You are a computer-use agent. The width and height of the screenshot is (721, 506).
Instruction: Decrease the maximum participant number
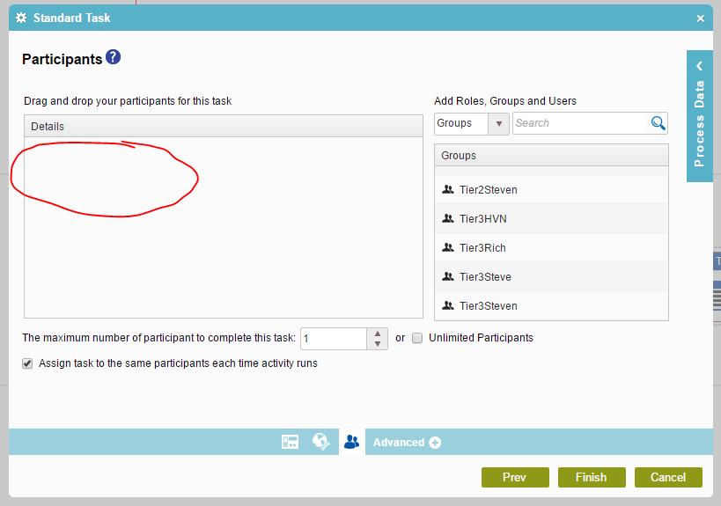(x=377, y=343)
